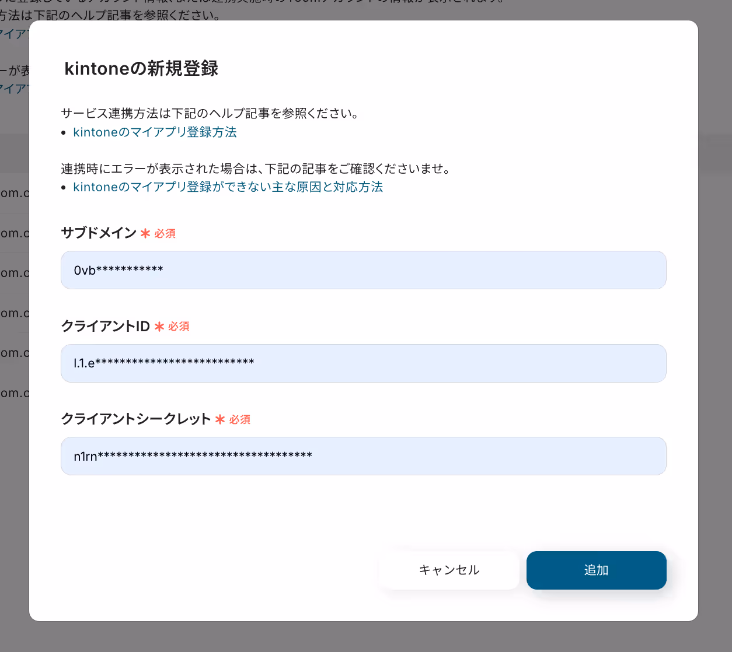Open kintoneのマイアプリ登録ができない主な原因と対応方法 link
732x652 pixels.
pos(228,187)
